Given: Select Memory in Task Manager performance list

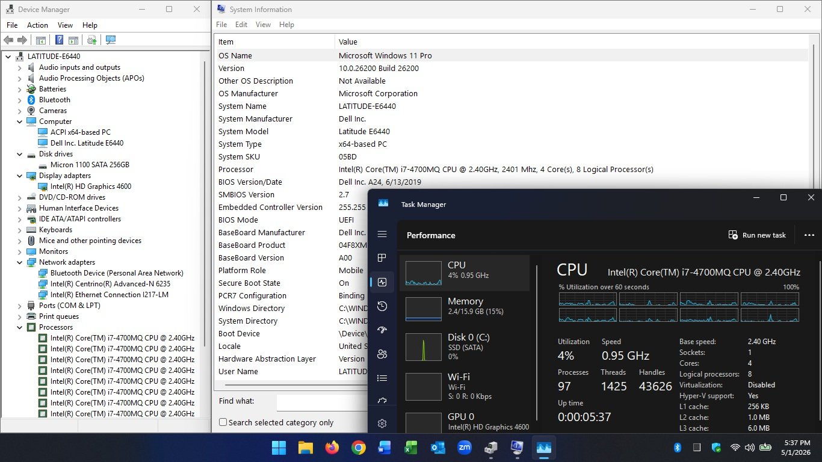Looking at the screenshot, I should tap(464, 309).
